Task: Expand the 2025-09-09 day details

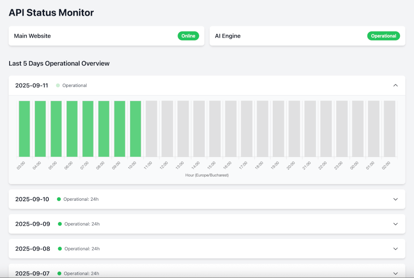Action: [x=395, y=224]
